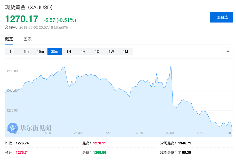Toggle the active 30m timeframe
This screenshot has width=236, height=162.
pos(54,51)
